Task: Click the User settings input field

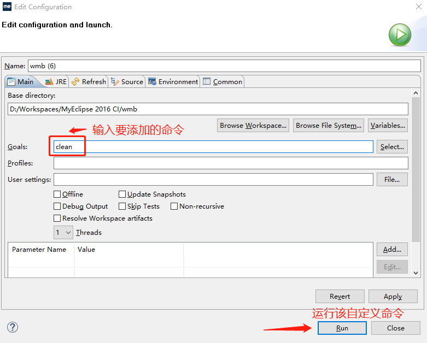Action: click(x=213, y=180)
